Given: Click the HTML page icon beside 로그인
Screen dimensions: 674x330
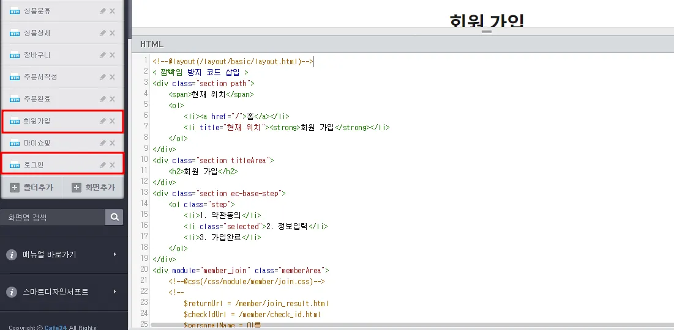Looking at the screenshot, I should coord(15,165).
